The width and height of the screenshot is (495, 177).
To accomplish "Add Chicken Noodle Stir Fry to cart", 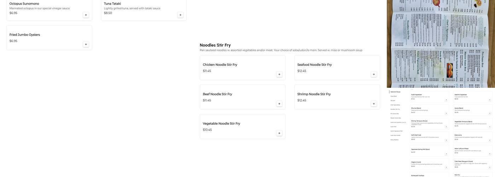I will pyautogui.click(x=279, y=74).
